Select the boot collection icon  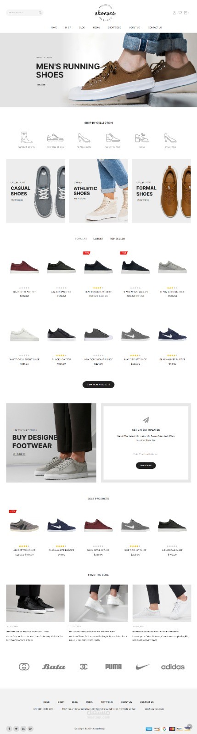tap(26, 137)
